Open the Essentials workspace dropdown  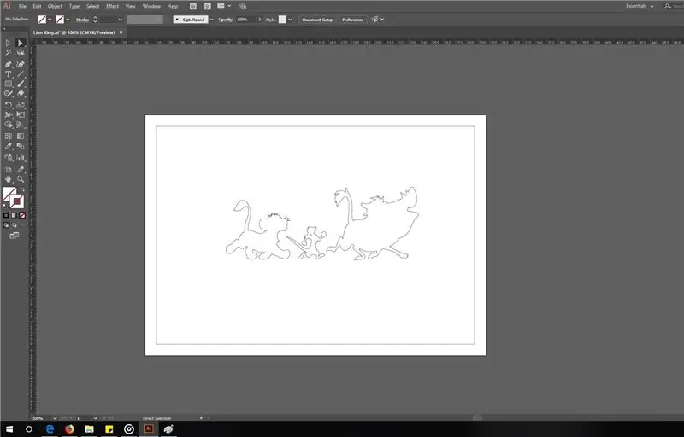[640, 6]
